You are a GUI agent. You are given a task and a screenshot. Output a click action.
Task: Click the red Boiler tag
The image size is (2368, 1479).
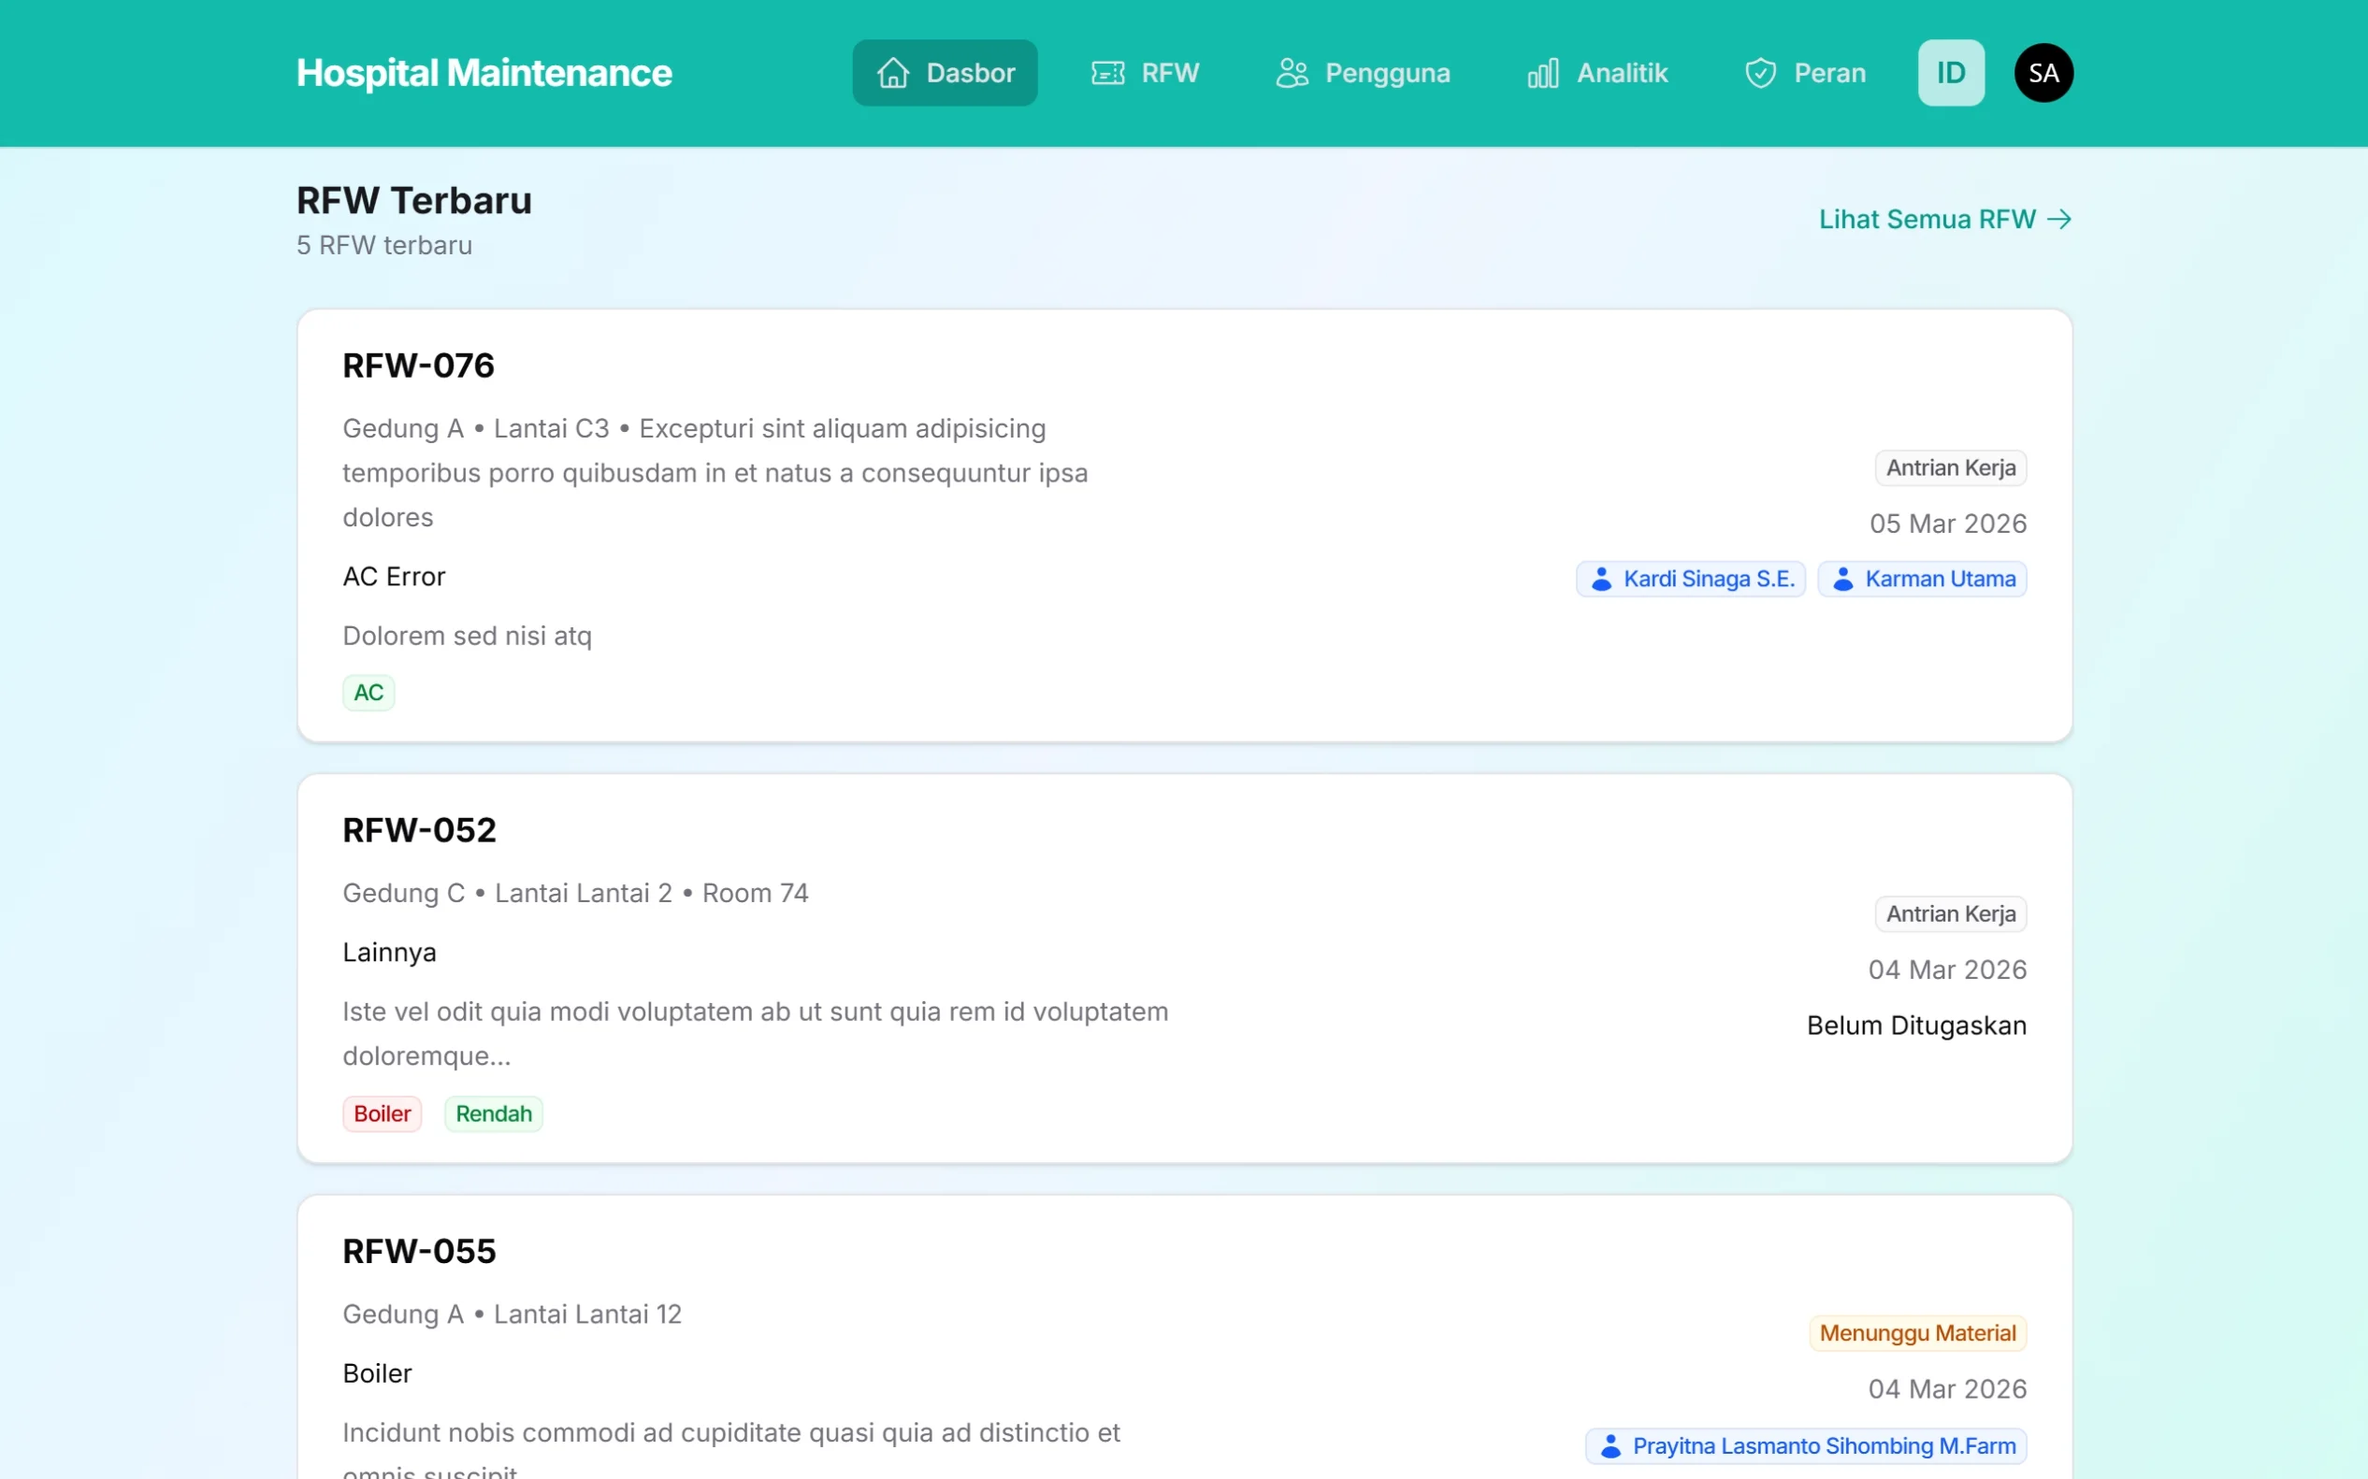[382, 1114]
